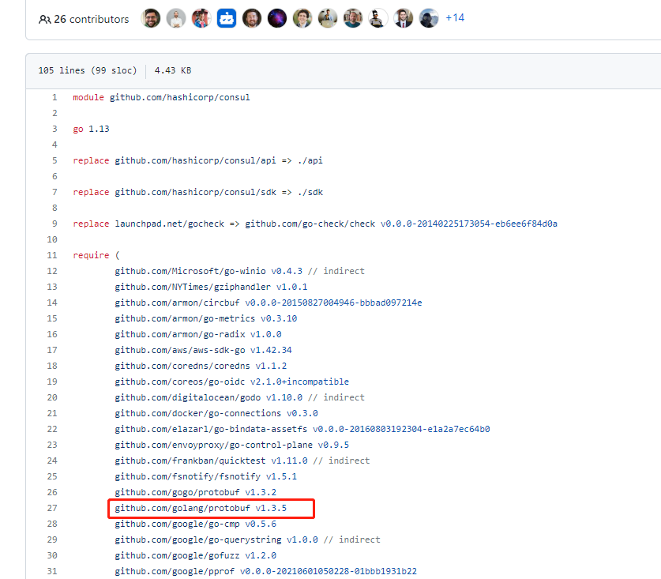The width and height of the screenshot is (661, 579).
Task: Open third contributor avatar with colorful background
Action: pyautogui.click(x=201, y=18)
